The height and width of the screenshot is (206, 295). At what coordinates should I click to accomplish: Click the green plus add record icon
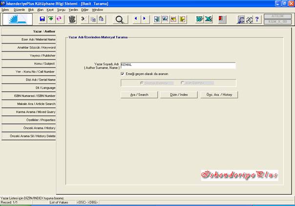click(51, 19)
